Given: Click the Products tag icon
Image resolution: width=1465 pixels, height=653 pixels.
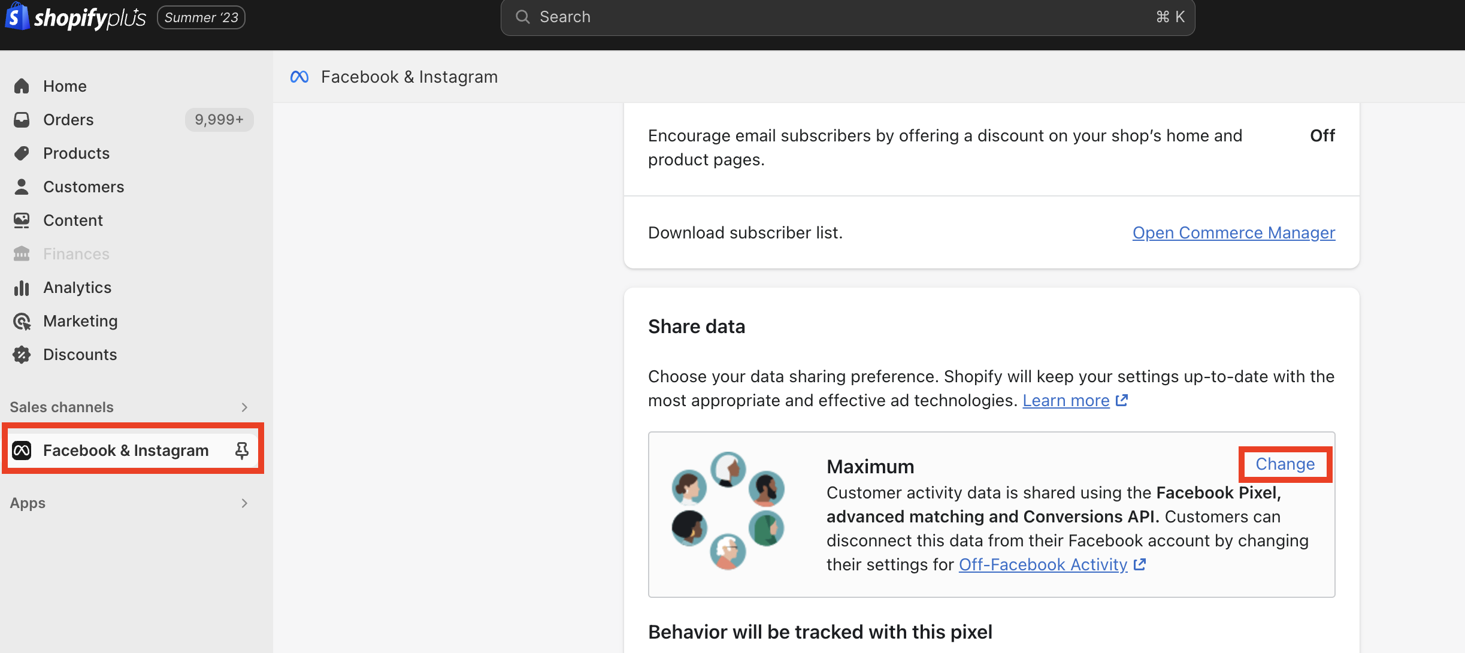Looking at the screenshot, I should pyautogui.click(x=22, y=153).
